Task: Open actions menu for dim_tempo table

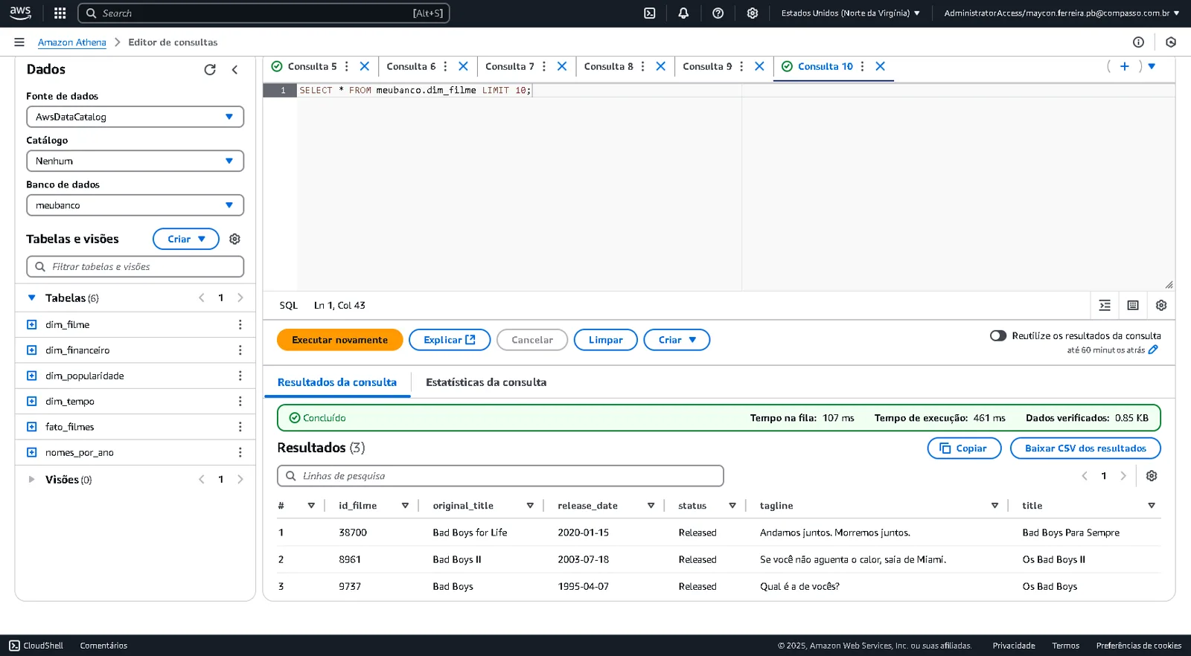Action: click(240, 402)
